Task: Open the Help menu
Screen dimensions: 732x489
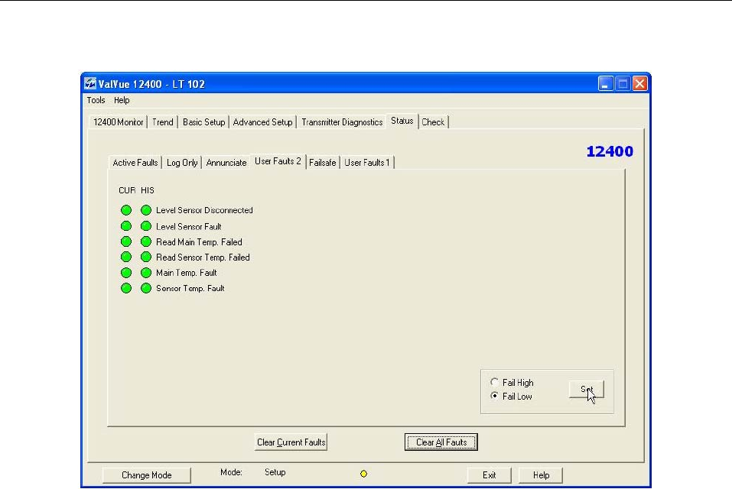Action: coord(122,100)
